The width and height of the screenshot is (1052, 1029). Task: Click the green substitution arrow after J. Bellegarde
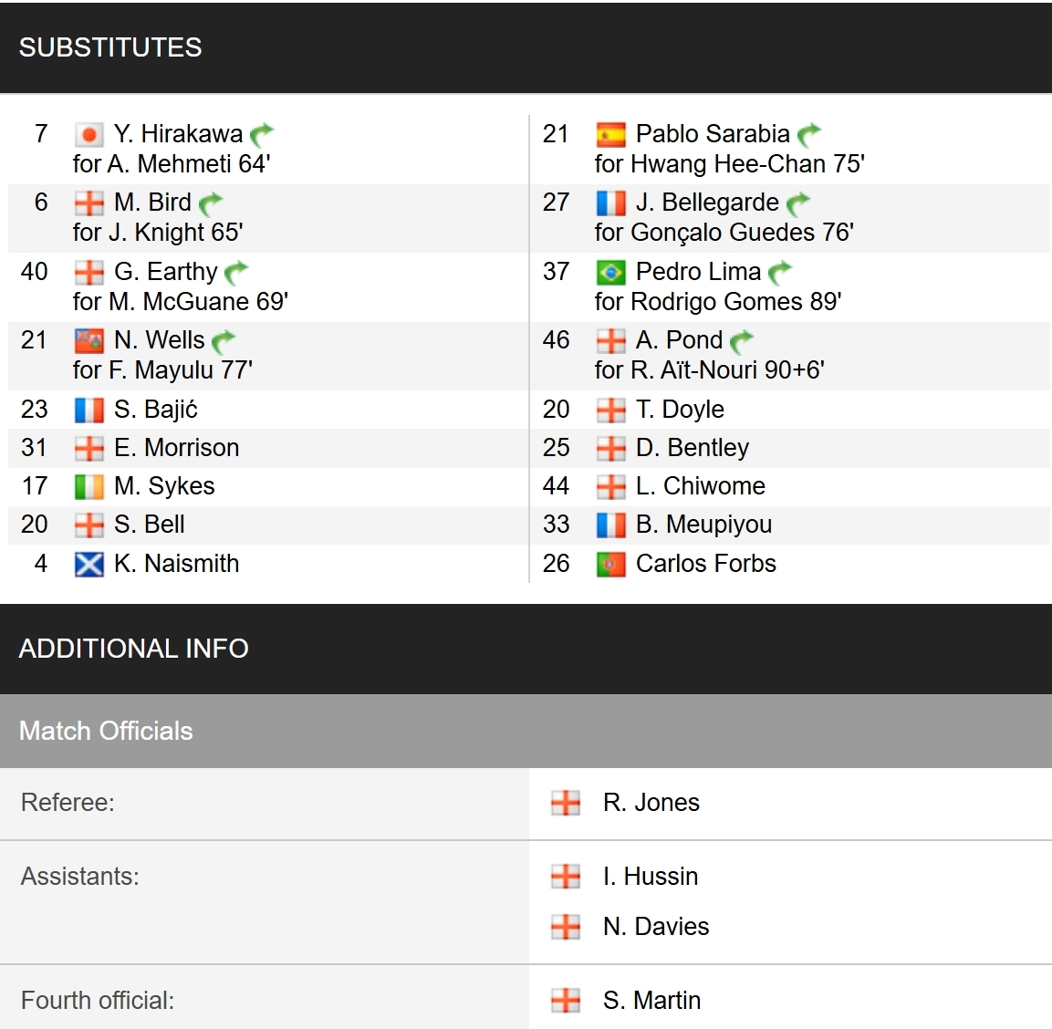pos(797,203)
